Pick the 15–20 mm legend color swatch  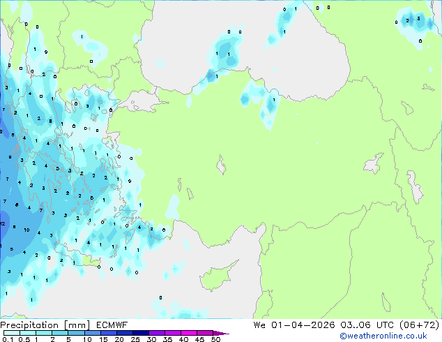108,333
